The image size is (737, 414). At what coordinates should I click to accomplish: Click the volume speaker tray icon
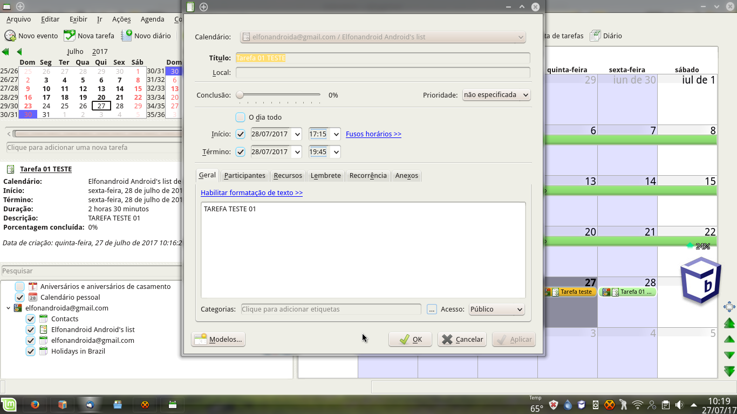click(679, 405)
